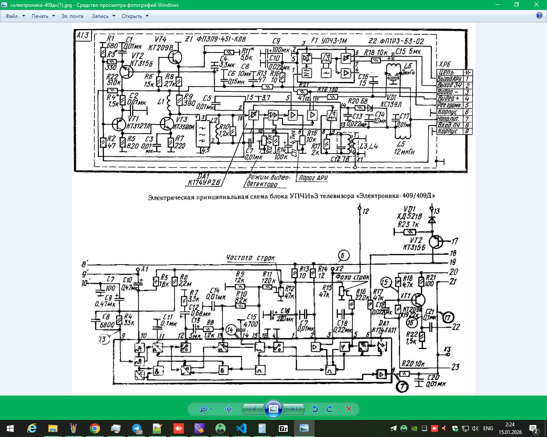The width and height of the screenshot is (547, 437).
Task: Go to the previous photo
Action: (253, 409)
